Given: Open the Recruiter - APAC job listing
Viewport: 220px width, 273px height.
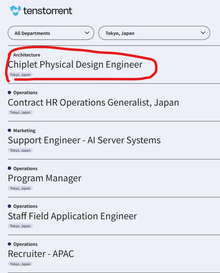Looking at the screenshot, I should point(41,254).
